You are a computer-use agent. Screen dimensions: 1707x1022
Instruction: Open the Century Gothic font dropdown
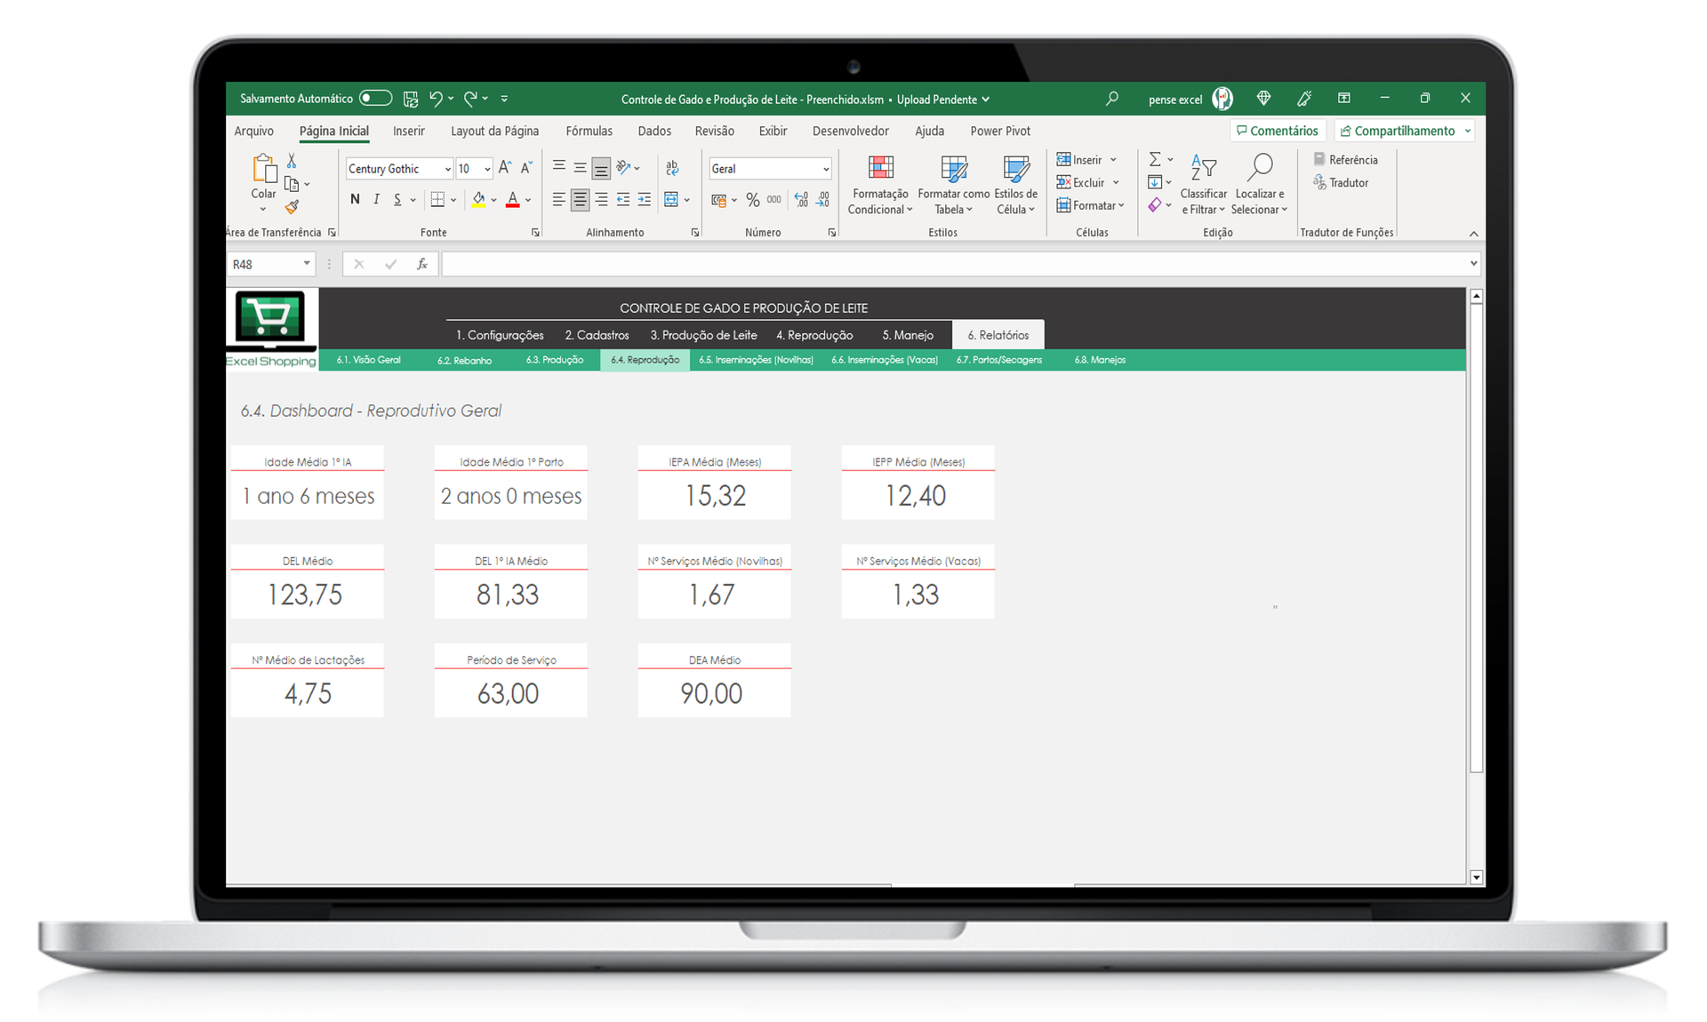point(447,169)
